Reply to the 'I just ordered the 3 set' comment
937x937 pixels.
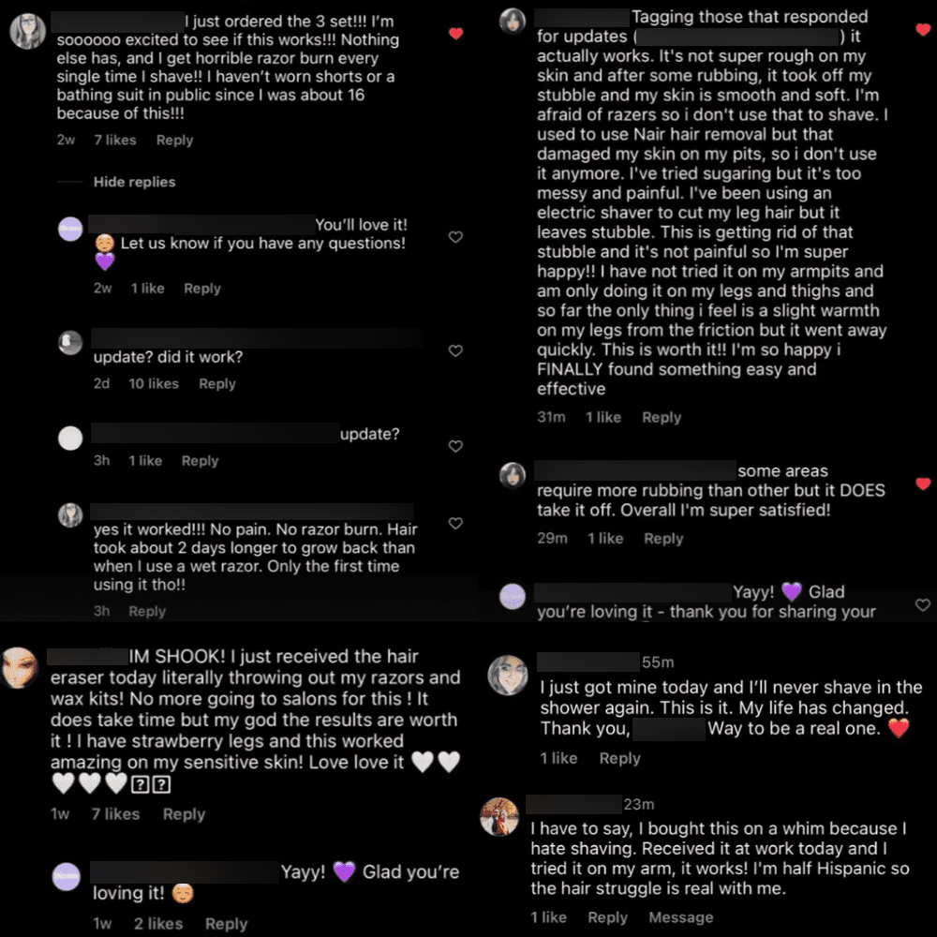tap(174, 141)
